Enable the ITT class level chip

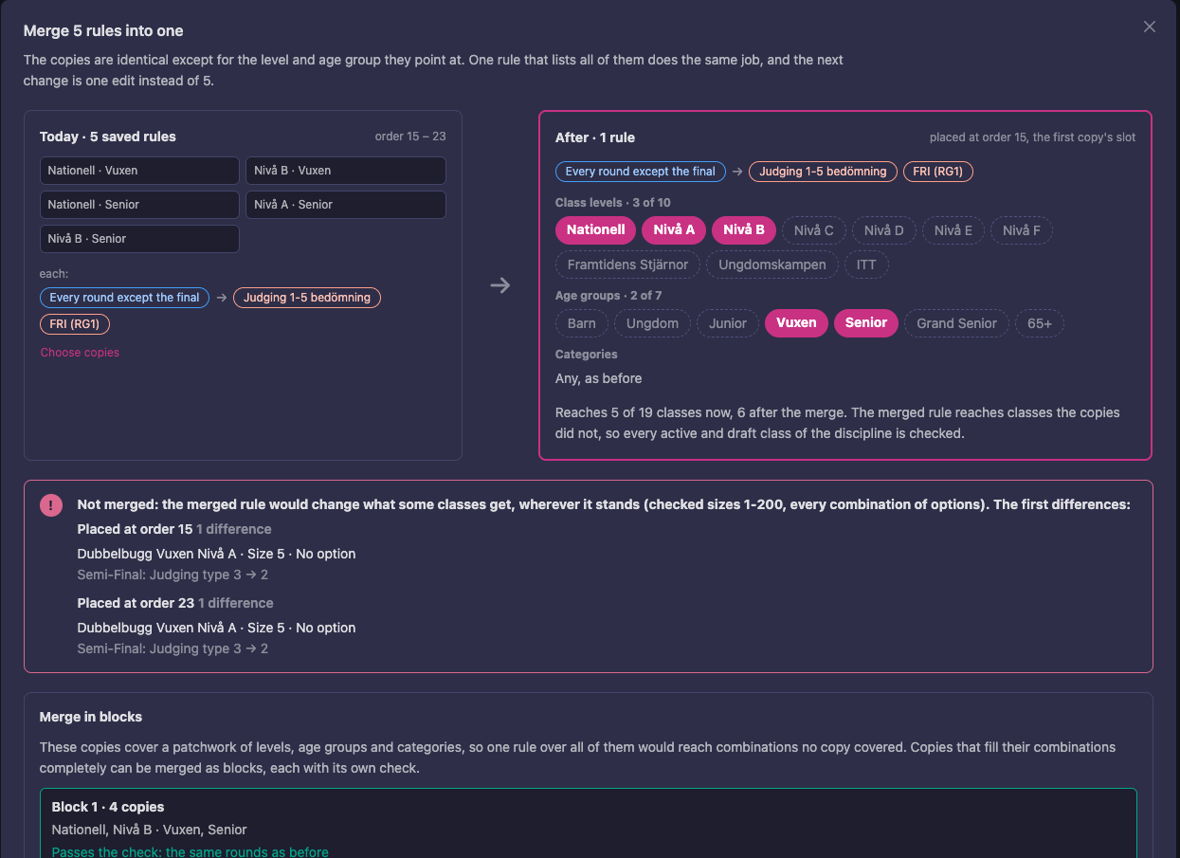point(866,265)
